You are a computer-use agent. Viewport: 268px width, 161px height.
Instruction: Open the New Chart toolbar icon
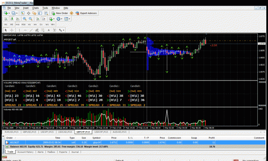[6, 13]
